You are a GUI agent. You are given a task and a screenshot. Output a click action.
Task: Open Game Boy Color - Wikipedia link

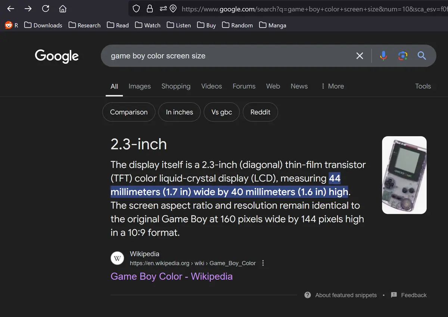(172, 277)
